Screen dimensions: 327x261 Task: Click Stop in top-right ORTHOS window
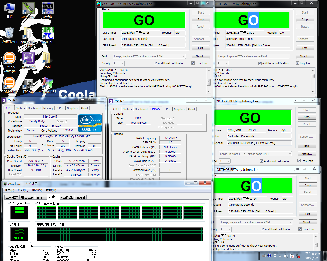tap(305, 19)
